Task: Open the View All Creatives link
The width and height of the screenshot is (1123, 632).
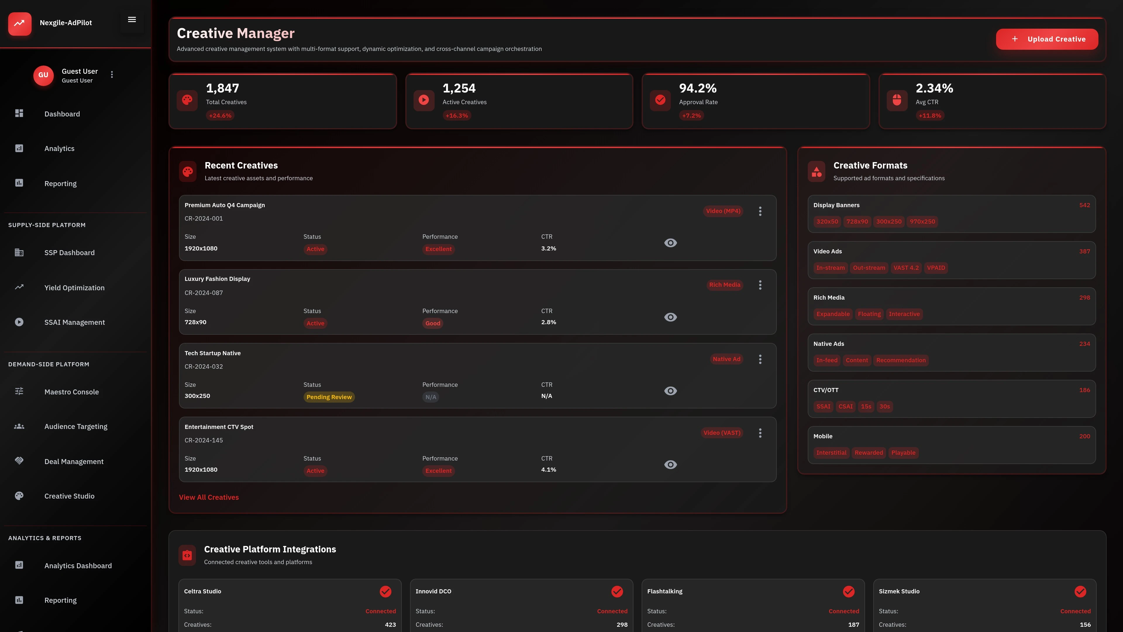Action: [209, 497]
